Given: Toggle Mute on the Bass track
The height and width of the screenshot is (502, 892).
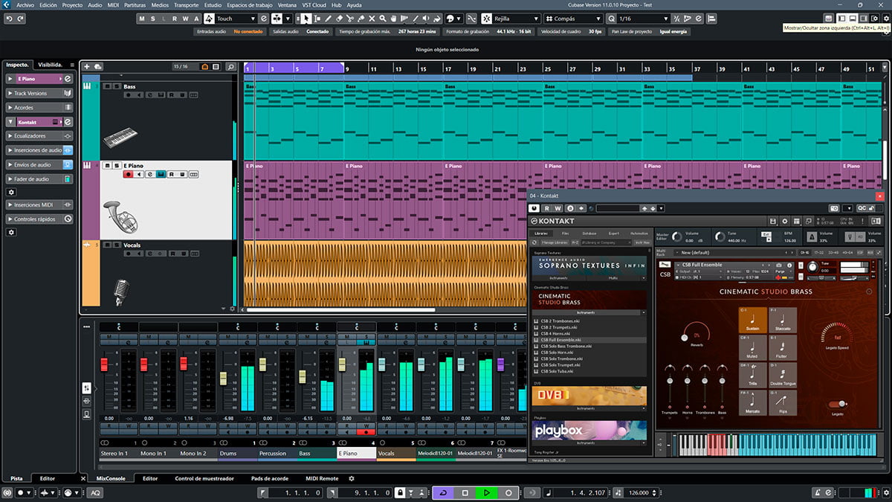Looking at the screenshot, I should click(107, 86).
